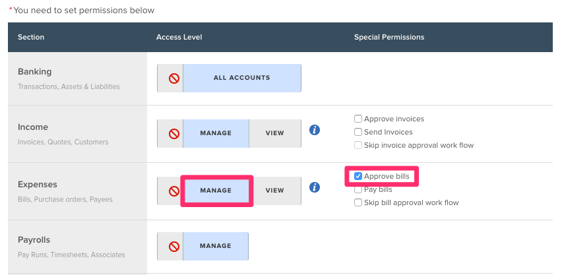Open the info icon beside Income access

click(315, 130)
